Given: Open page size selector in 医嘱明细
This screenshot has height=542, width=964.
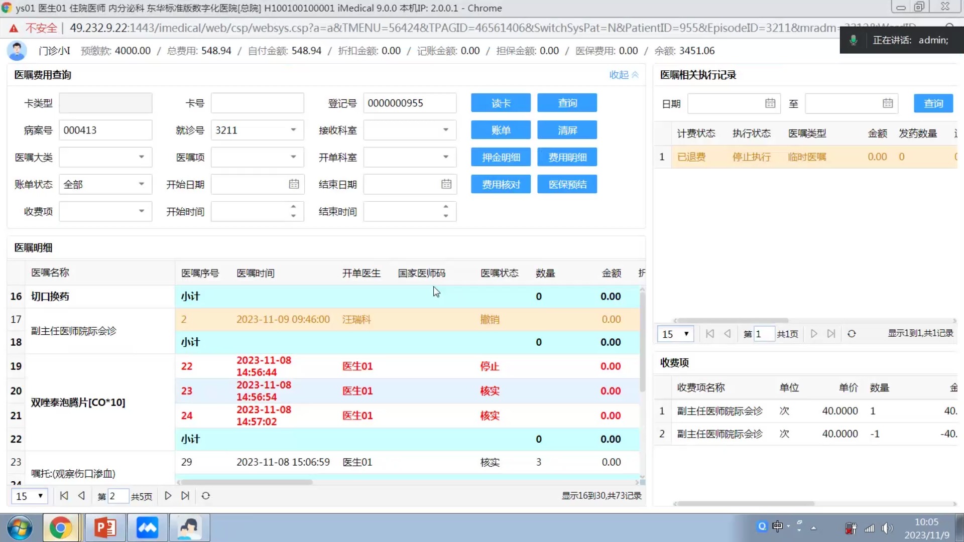Looking at the screenshot, I should (x=29, y=496).
